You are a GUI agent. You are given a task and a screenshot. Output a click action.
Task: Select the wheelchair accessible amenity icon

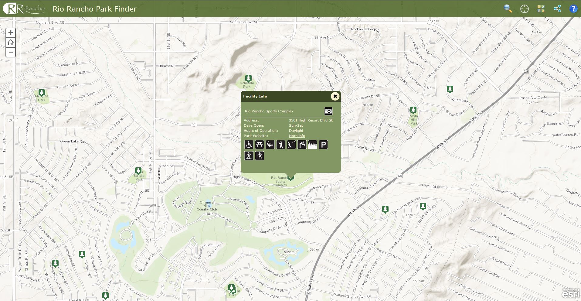coord(249,145)
